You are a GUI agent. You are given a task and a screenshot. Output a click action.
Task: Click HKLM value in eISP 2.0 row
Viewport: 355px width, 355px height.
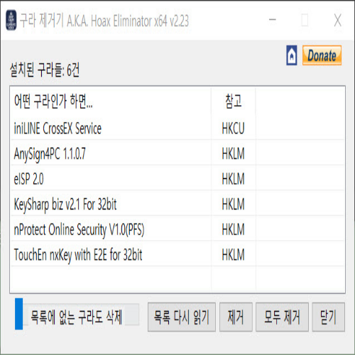pyautogui.click(x=233, y=179)
